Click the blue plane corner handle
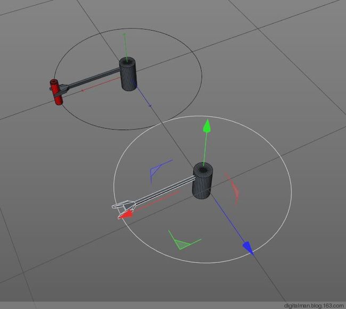Image resolution: width=346 pixels, height=309 pixels. (x=158, y=170)
